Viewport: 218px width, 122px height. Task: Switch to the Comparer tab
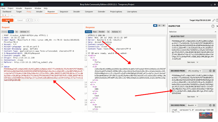pos(89,12)
